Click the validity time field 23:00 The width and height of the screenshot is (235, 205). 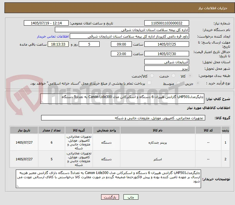click(121, 54)
